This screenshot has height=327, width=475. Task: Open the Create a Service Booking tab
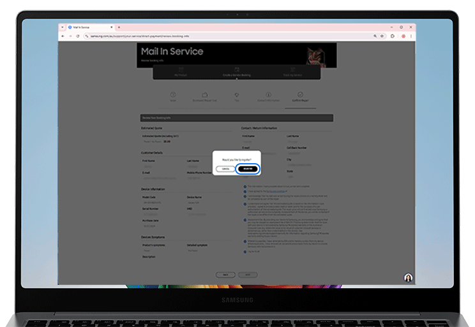237,72
